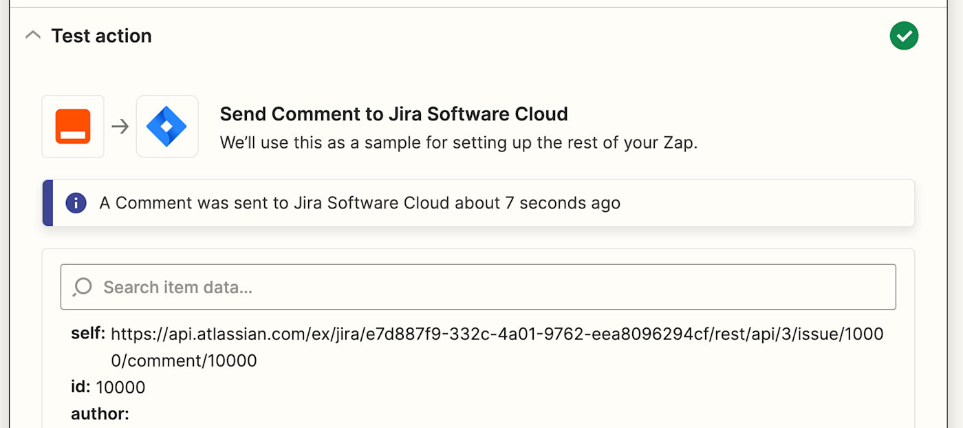Click the comment sent notification banner

[x=478, y=203]
